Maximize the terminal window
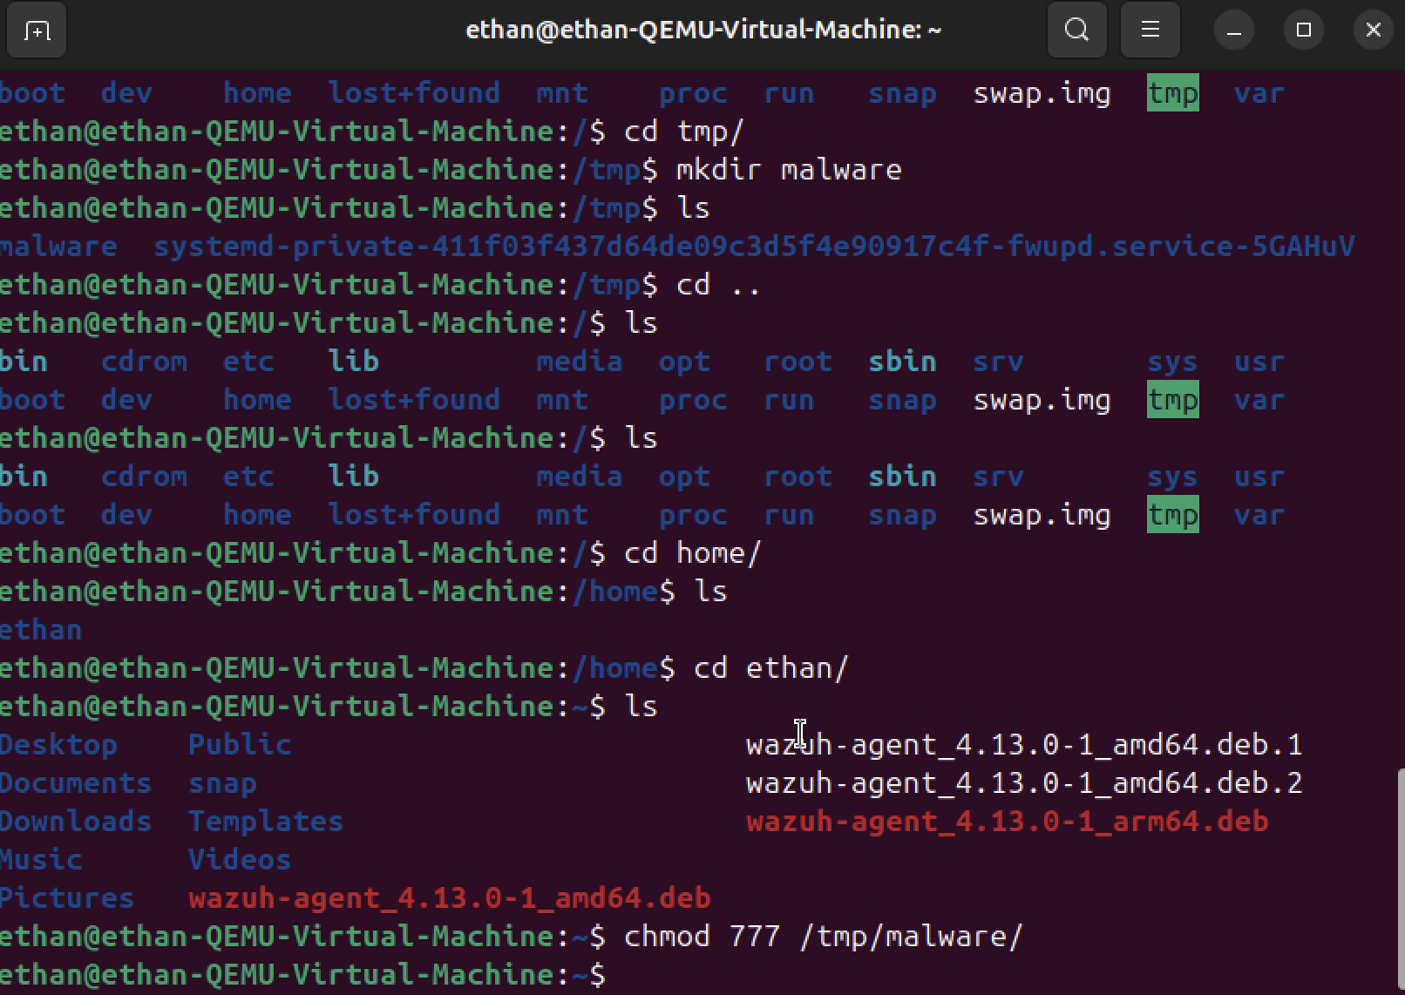Image resolution: width=1405 pixels, height=995 pixels. coord(1304,30)
